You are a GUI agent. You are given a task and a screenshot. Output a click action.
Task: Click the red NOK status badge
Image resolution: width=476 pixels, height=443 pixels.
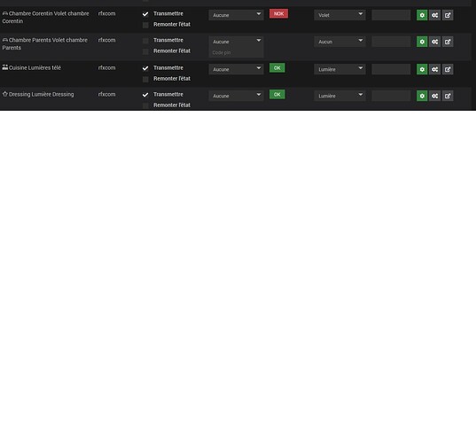tap(278, 13)
